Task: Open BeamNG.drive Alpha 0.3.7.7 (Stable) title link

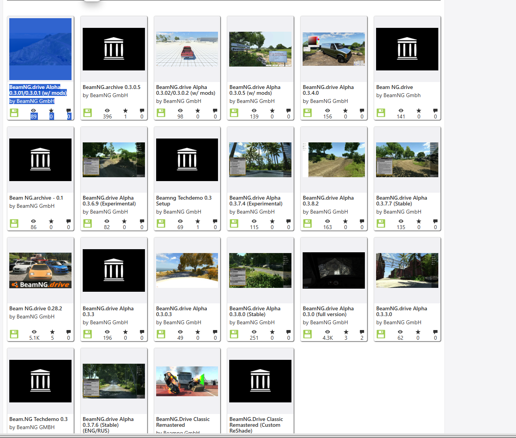Action: click(402, 201)
